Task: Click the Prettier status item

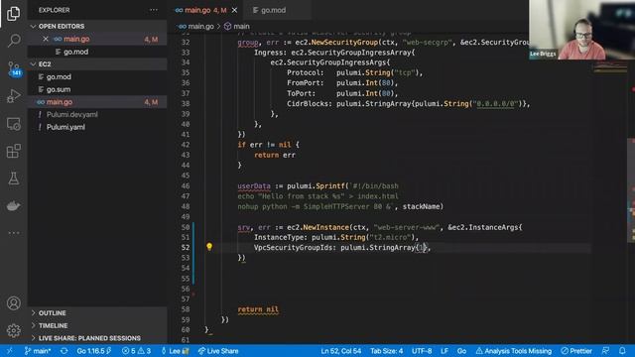Action: (576, 351)
